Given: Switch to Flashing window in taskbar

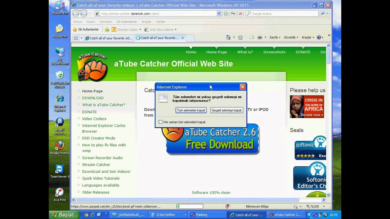Looking at the screenshot, I should [x=207, y=215].
